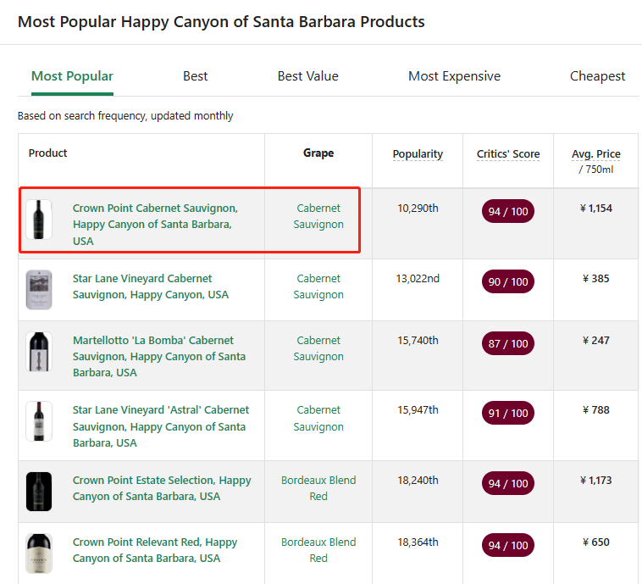Switch to the Best tab
This screenshot has height=584, width=642.
pyautogui.click(x=196, y=76)
